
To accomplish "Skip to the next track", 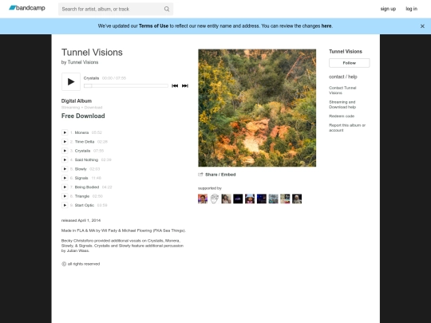I will click(x=185, y=85).
